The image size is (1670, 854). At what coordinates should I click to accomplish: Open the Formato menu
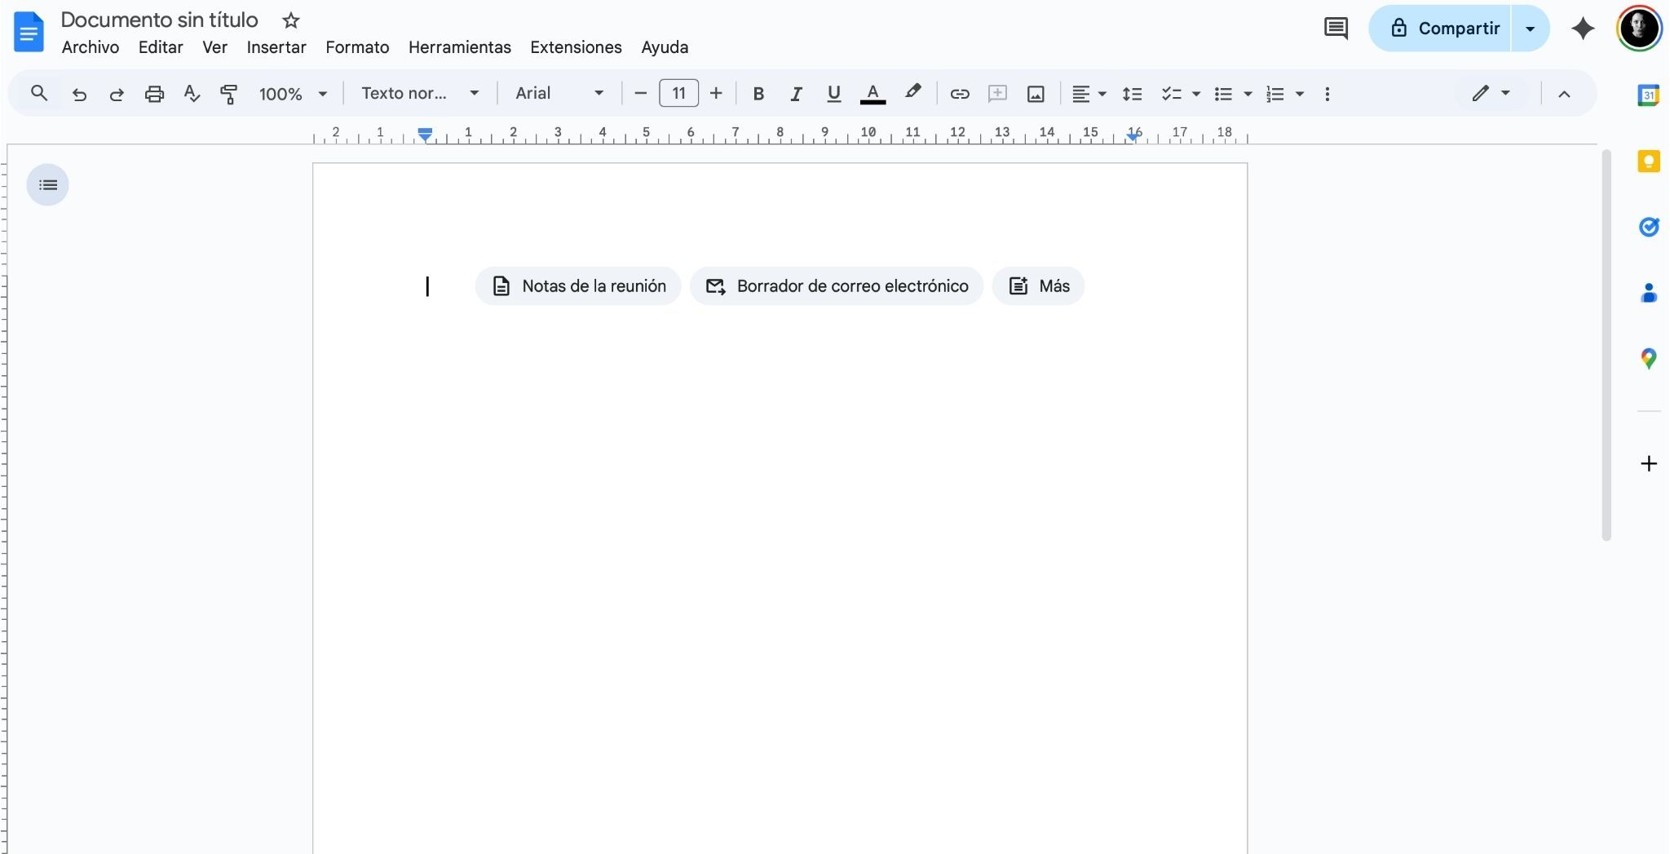[357, 47]
